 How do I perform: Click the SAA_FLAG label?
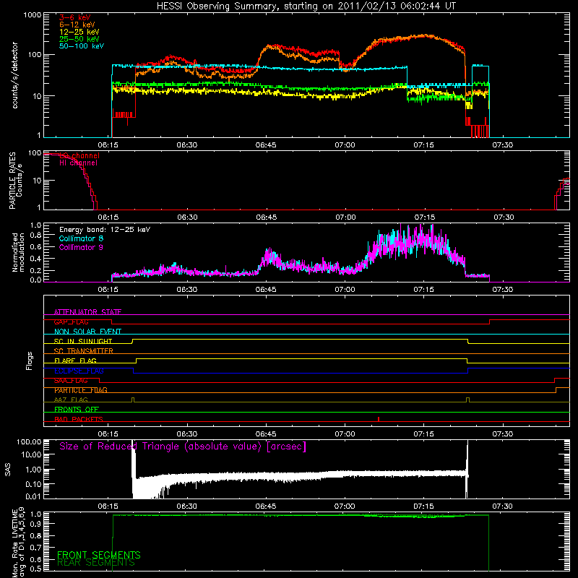(x=71, y=381)
